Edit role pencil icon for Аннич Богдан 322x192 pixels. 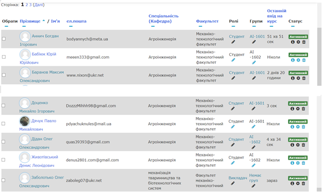(233, 42)
